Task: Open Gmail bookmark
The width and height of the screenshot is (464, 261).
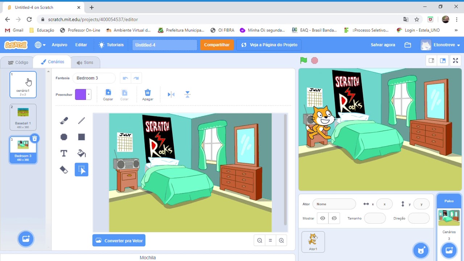Action: coord(14,30)
